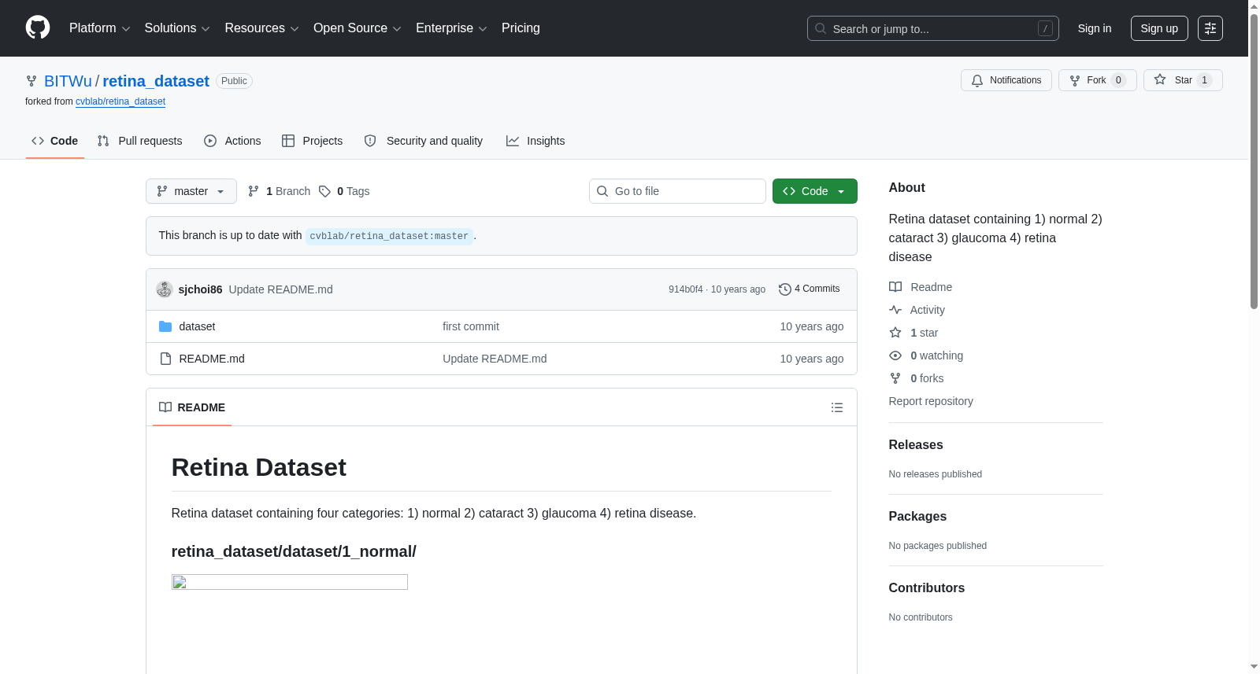View the 0 Tags link
This screenshot has width=1260, height=674.
point(344,191)
